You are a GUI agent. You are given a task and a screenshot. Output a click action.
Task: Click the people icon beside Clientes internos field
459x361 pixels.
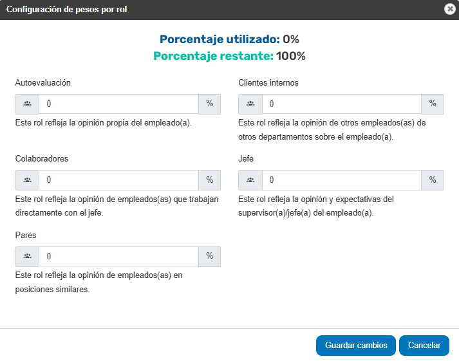coord(250,104)
